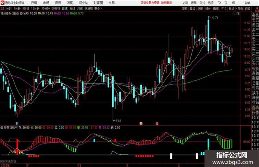This screenshot has height=167, width=259.
Task: Open the 资讯 menu
Action: (58, 3)
